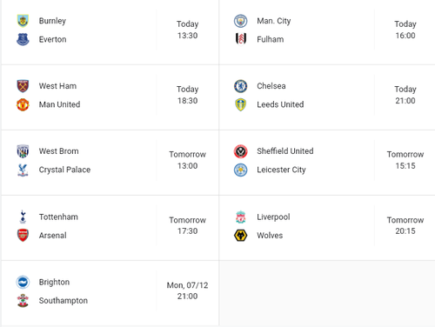Image resolution: width=435 pixels, height=327 pixels.
Task: Select the Sheffield United team name
Action: point(285,151)
